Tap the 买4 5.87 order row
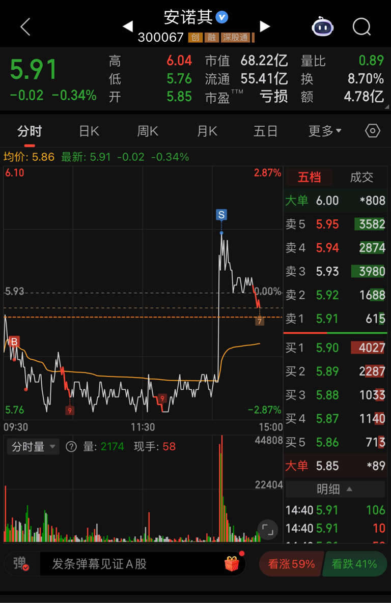 (x=335, y=418)
